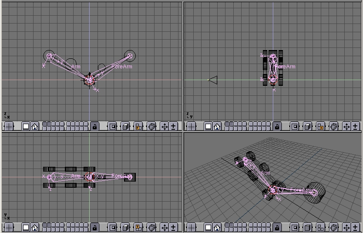Toggle the padlock button in the front view header

point(95,126)
